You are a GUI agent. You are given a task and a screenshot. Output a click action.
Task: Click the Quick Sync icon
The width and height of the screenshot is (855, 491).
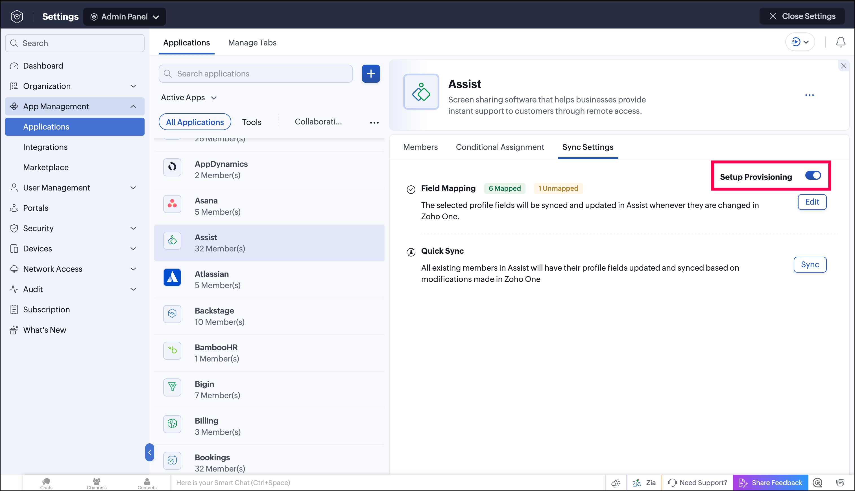(411, 252)
